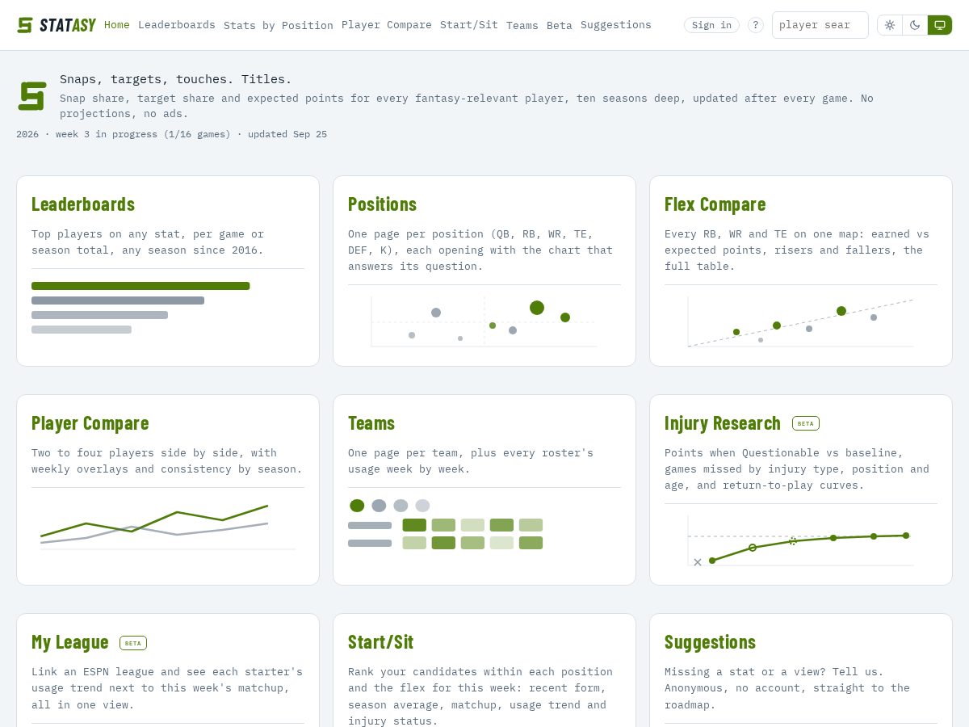This screenshot has width=969, height=727.
Task: Click the Positions scatter chart preview
Action: point(484,321)
